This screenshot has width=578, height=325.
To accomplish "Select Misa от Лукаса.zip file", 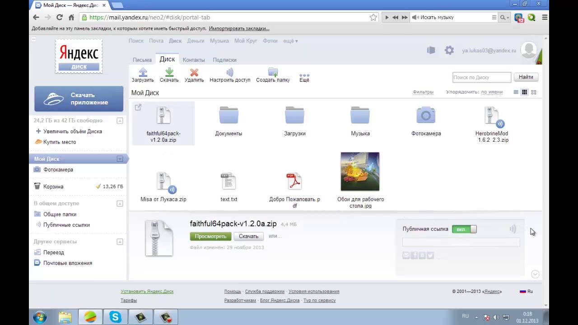I will 163,187.
